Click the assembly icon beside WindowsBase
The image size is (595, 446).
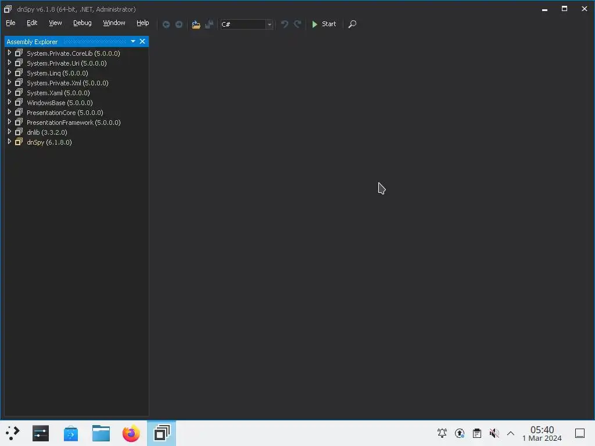coord(19,102)
